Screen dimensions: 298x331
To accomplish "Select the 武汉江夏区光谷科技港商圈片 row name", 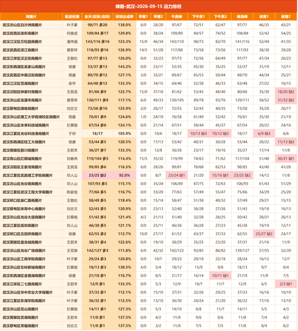I will pyautogui.click(x=26, y=134).
